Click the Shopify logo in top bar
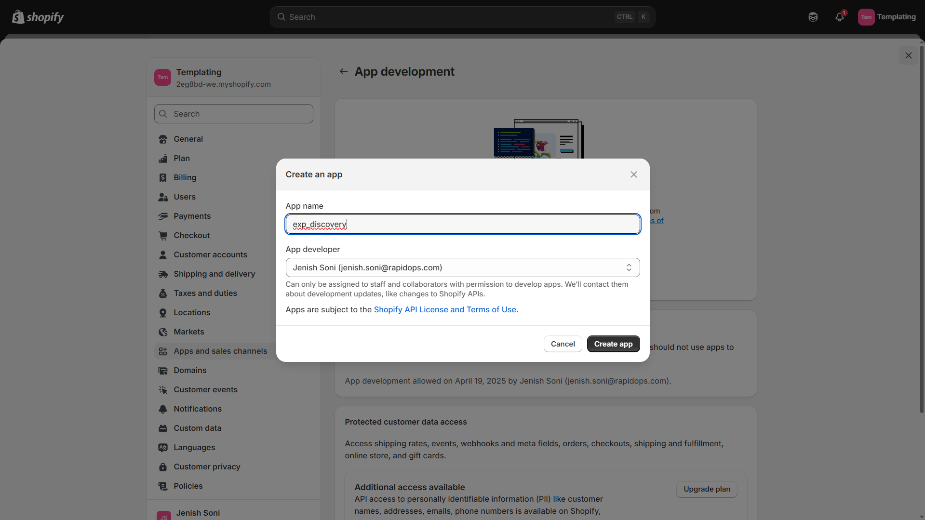 click(38, 17)
